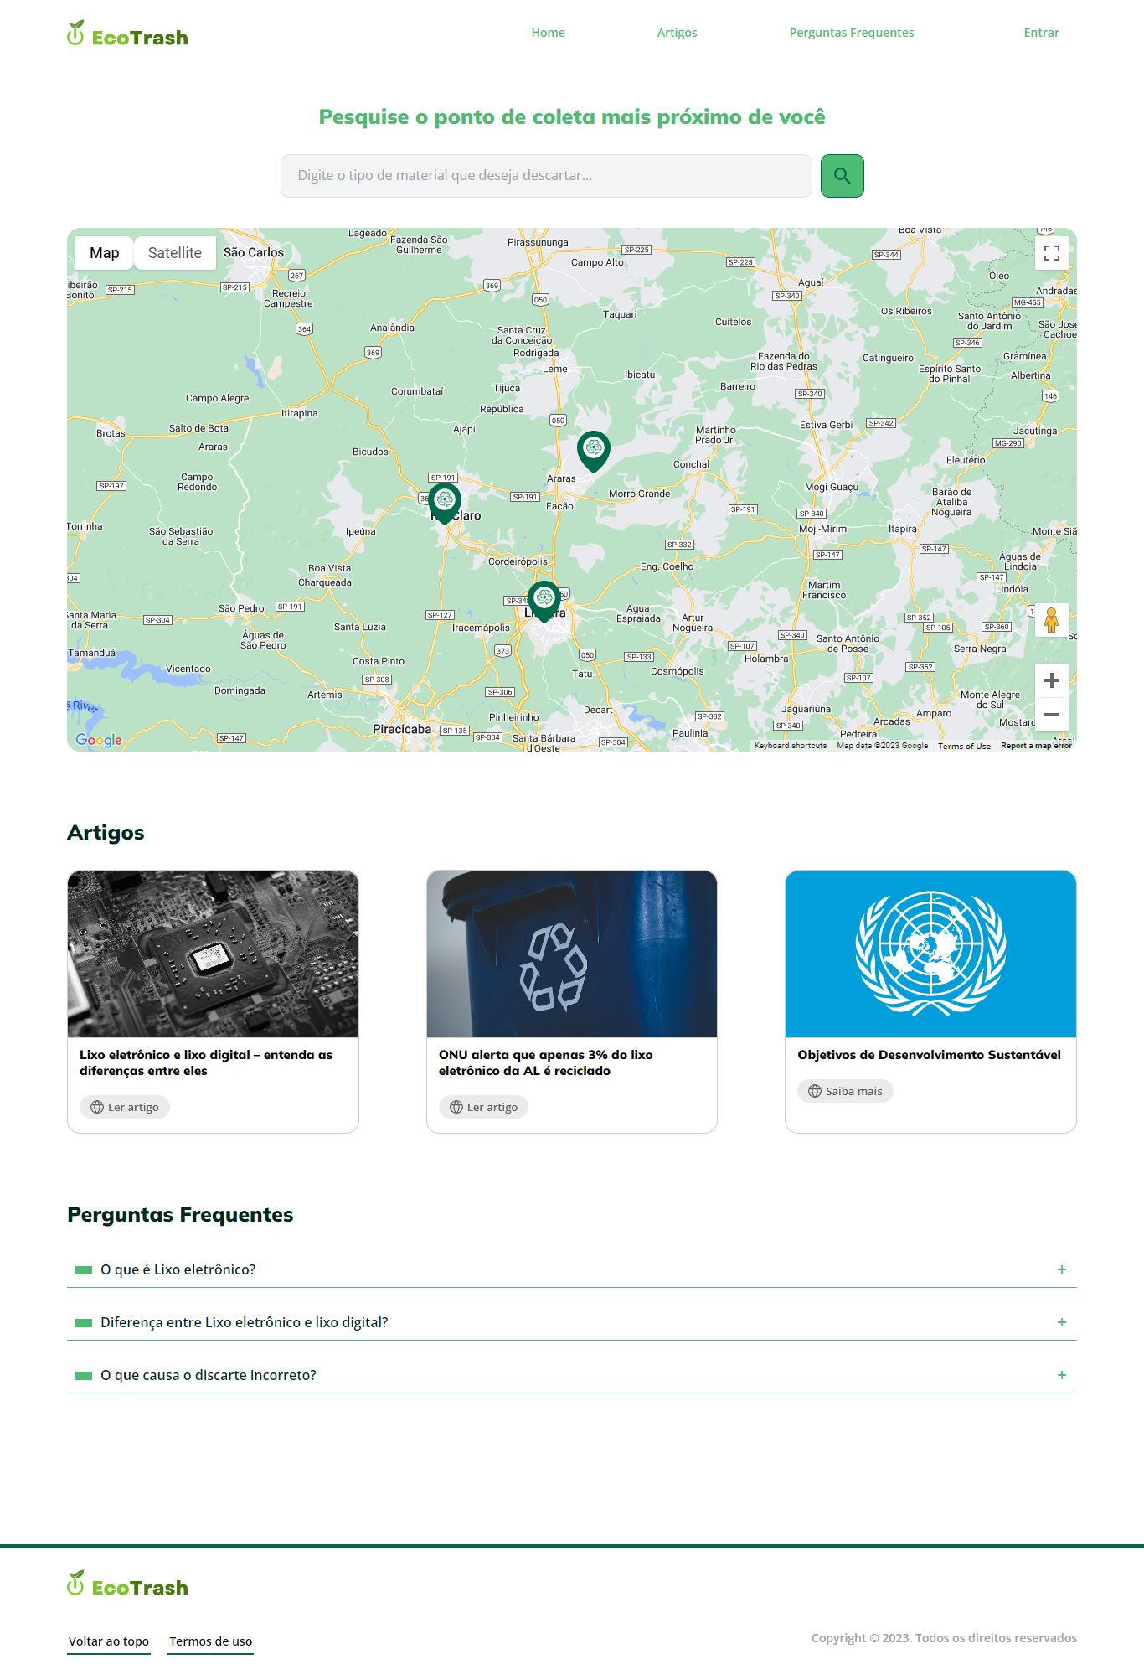Click the 'ONU alerta que apenas 3%' title
This screenshot has height=1680, width=1144.
(x=545, y=1062)
